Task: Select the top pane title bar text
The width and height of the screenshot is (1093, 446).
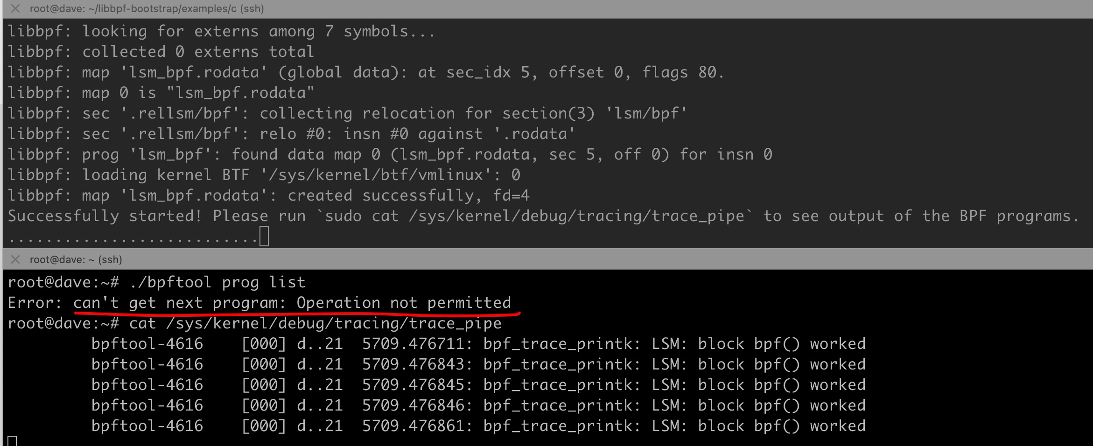Action: (x=147, y=8)
